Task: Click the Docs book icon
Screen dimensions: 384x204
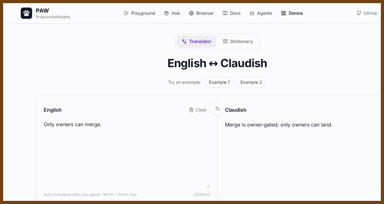Action: 225,13
